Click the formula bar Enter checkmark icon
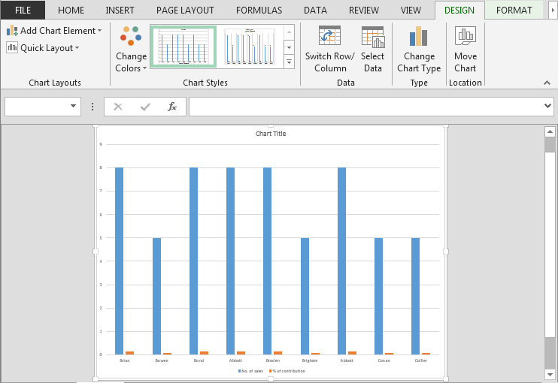 coord(145,107)
